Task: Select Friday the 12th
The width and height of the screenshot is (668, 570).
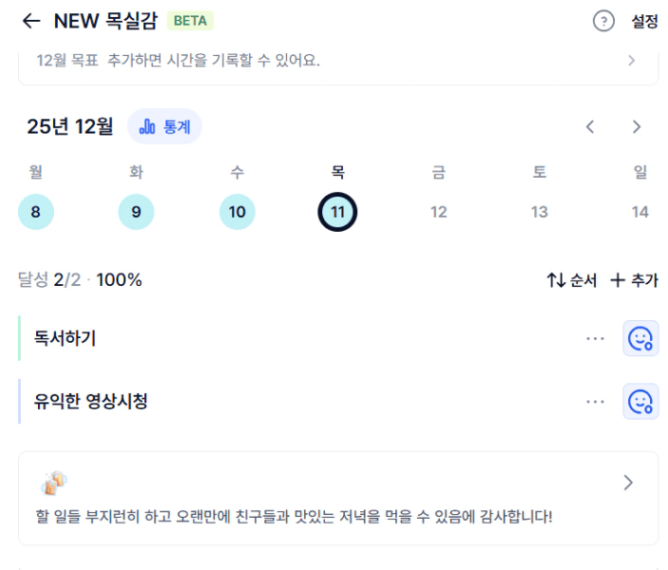Action: pyautogui.click(x=438, y=212)
